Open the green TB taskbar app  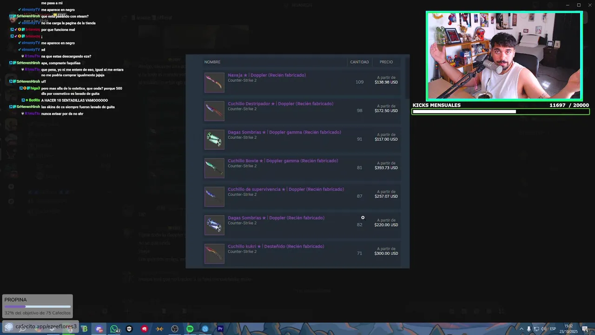click(84, 329)
